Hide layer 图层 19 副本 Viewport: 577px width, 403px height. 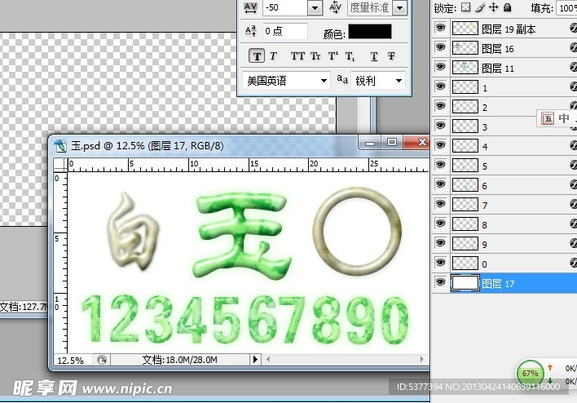point(441,29)
